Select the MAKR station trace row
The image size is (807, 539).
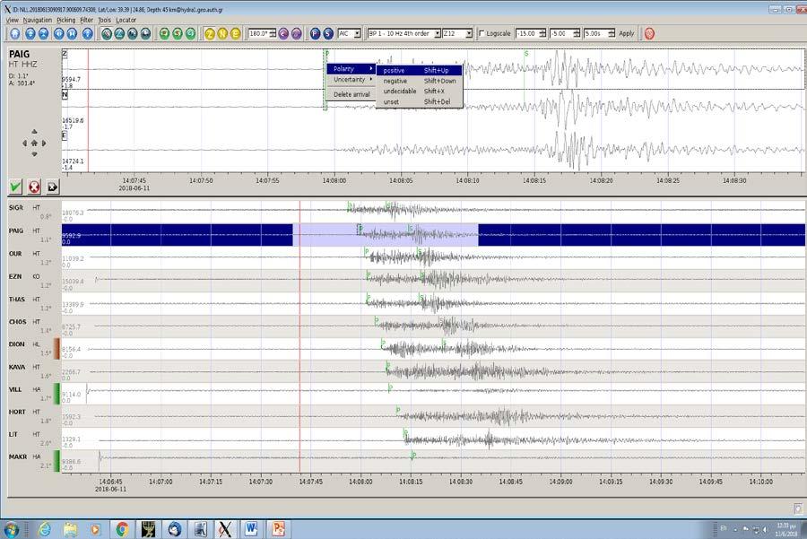pos(406,461)
